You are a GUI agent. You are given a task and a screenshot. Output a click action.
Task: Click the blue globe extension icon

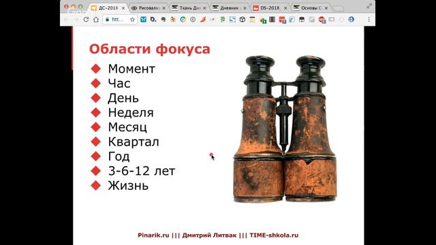click(x=352, y=20)
